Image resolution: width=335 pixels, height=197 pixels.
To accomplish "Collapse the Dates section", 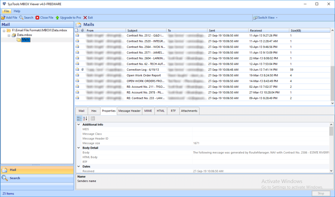I will [79, 167].
